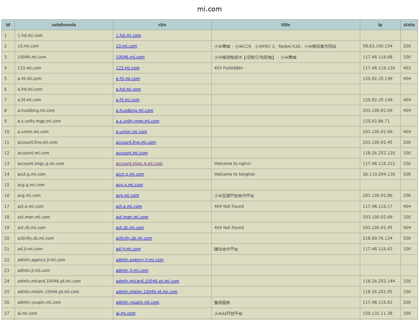Image resolution: width=419 pixels, height=320 pixels.
Task: Follow the activity.zb.mi.com link
Action: coord(134,238)
